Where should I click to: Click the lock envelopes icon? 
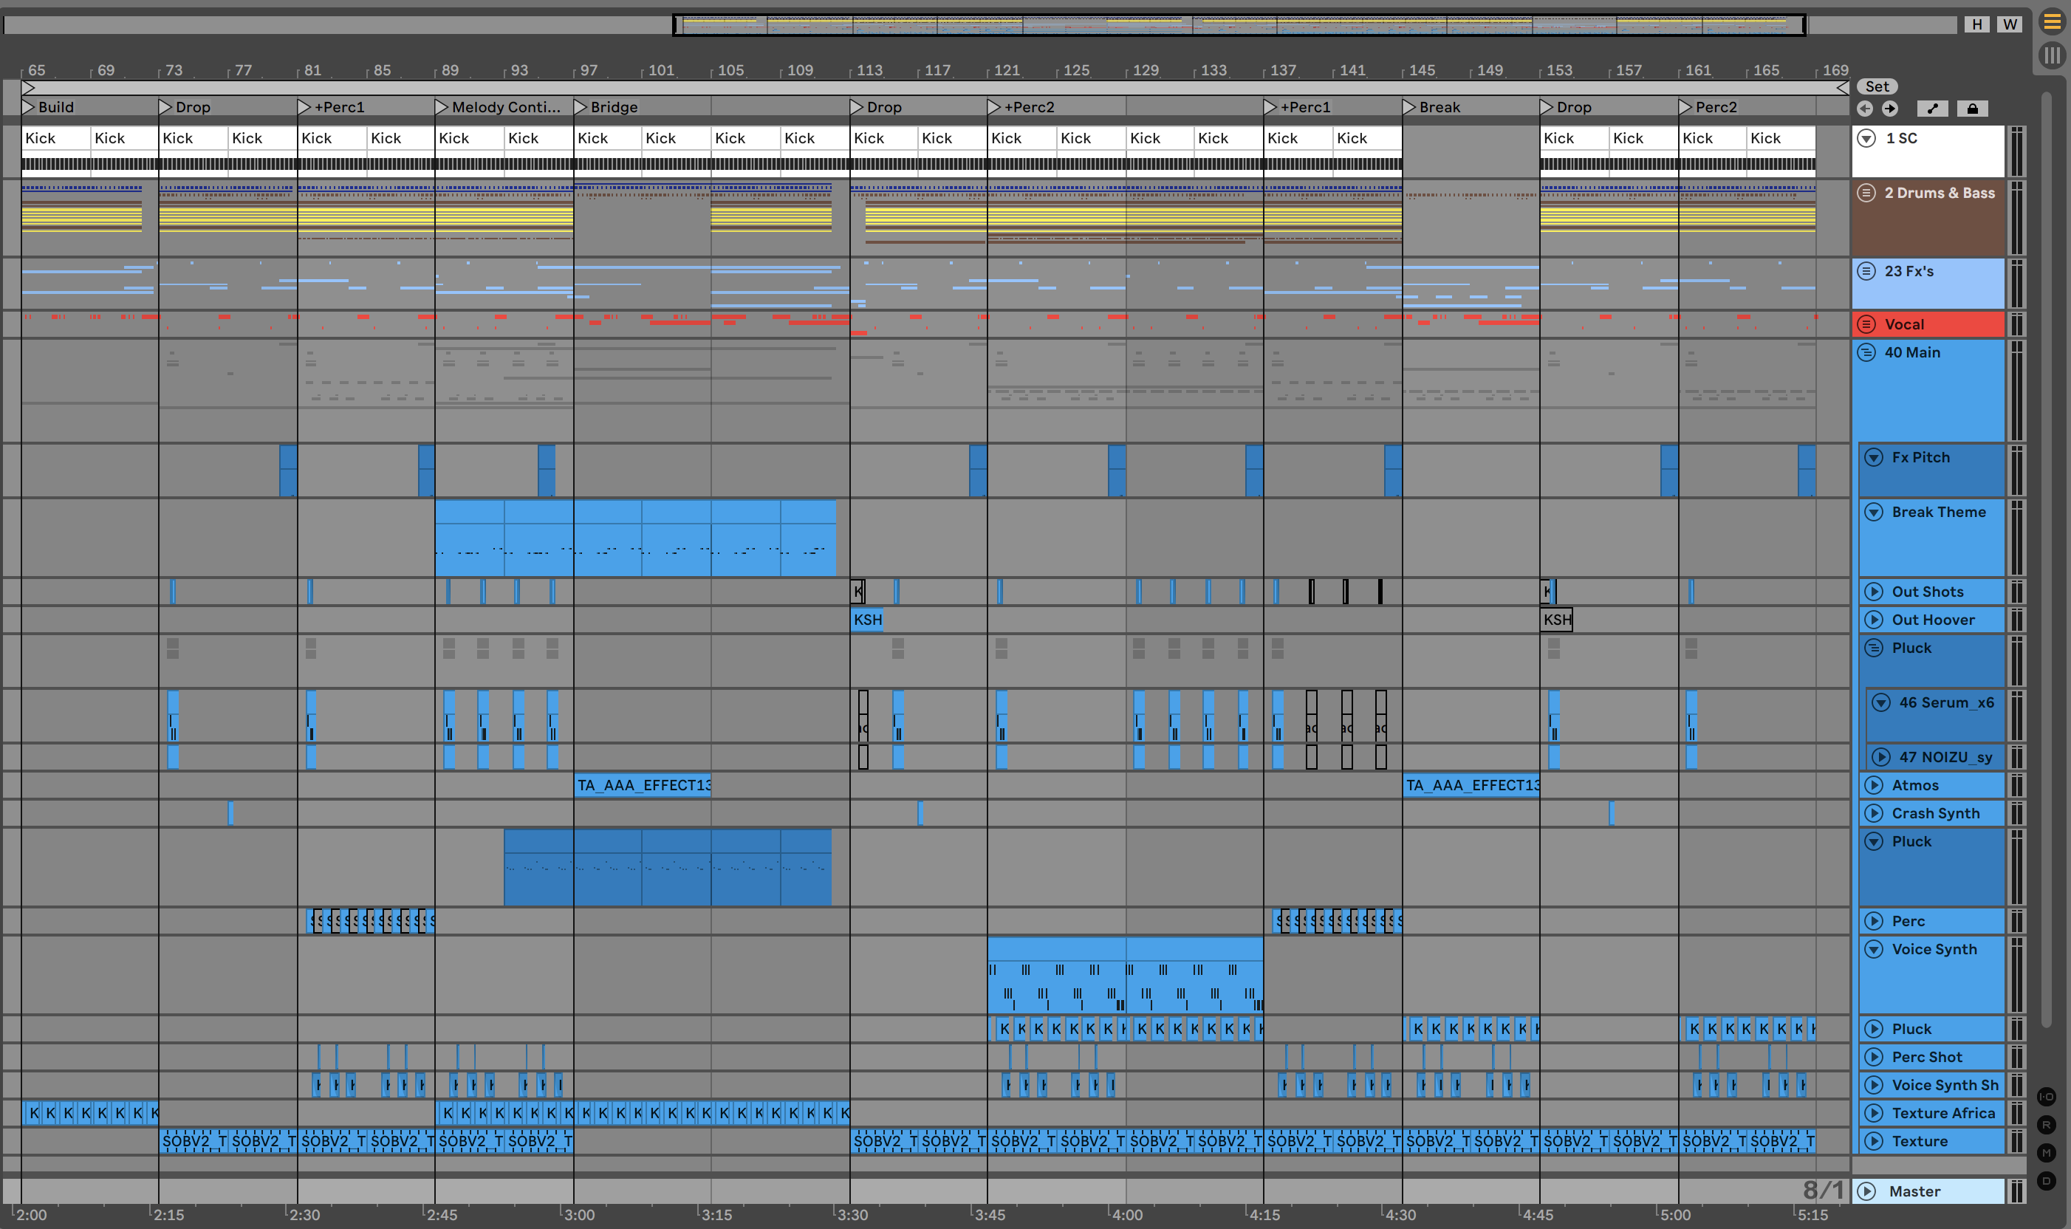point(1971,109)
